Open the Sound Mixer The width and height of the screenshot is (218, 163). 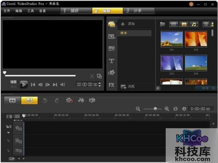click(x=81, y=100)
